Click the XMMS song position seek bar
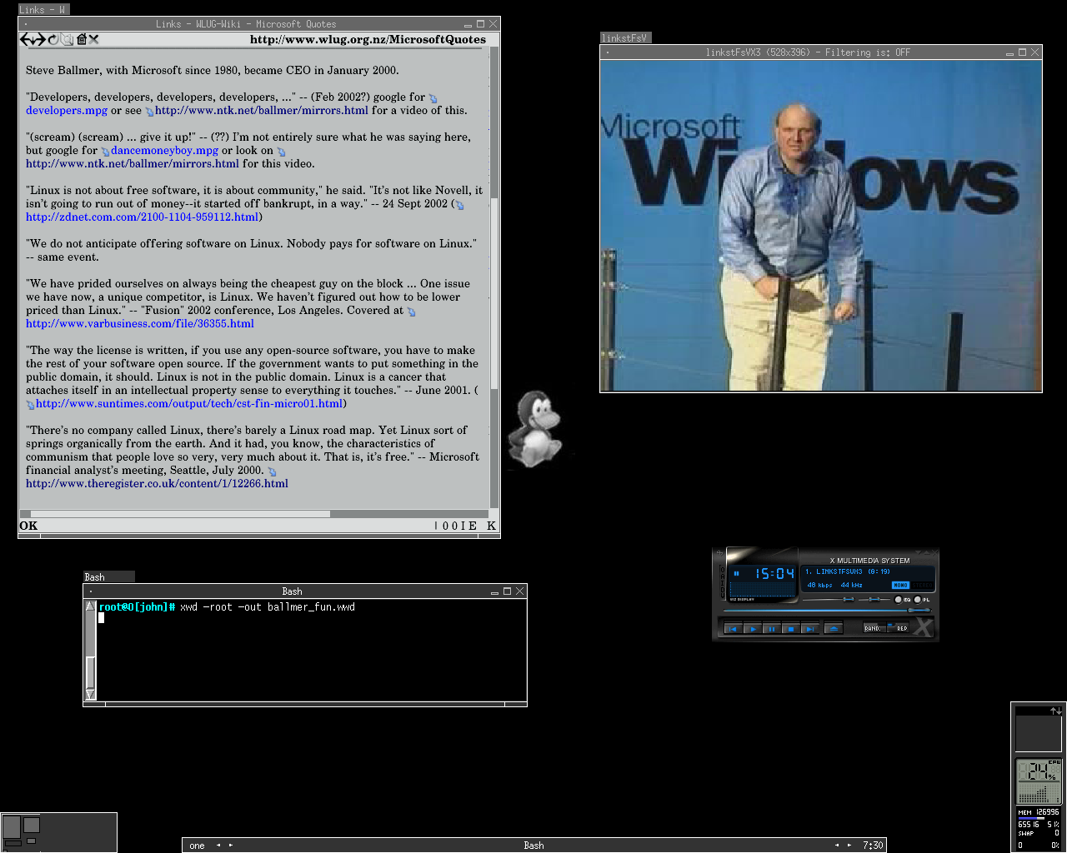This screenshot has width=1067, height=853. coord(827,610)
